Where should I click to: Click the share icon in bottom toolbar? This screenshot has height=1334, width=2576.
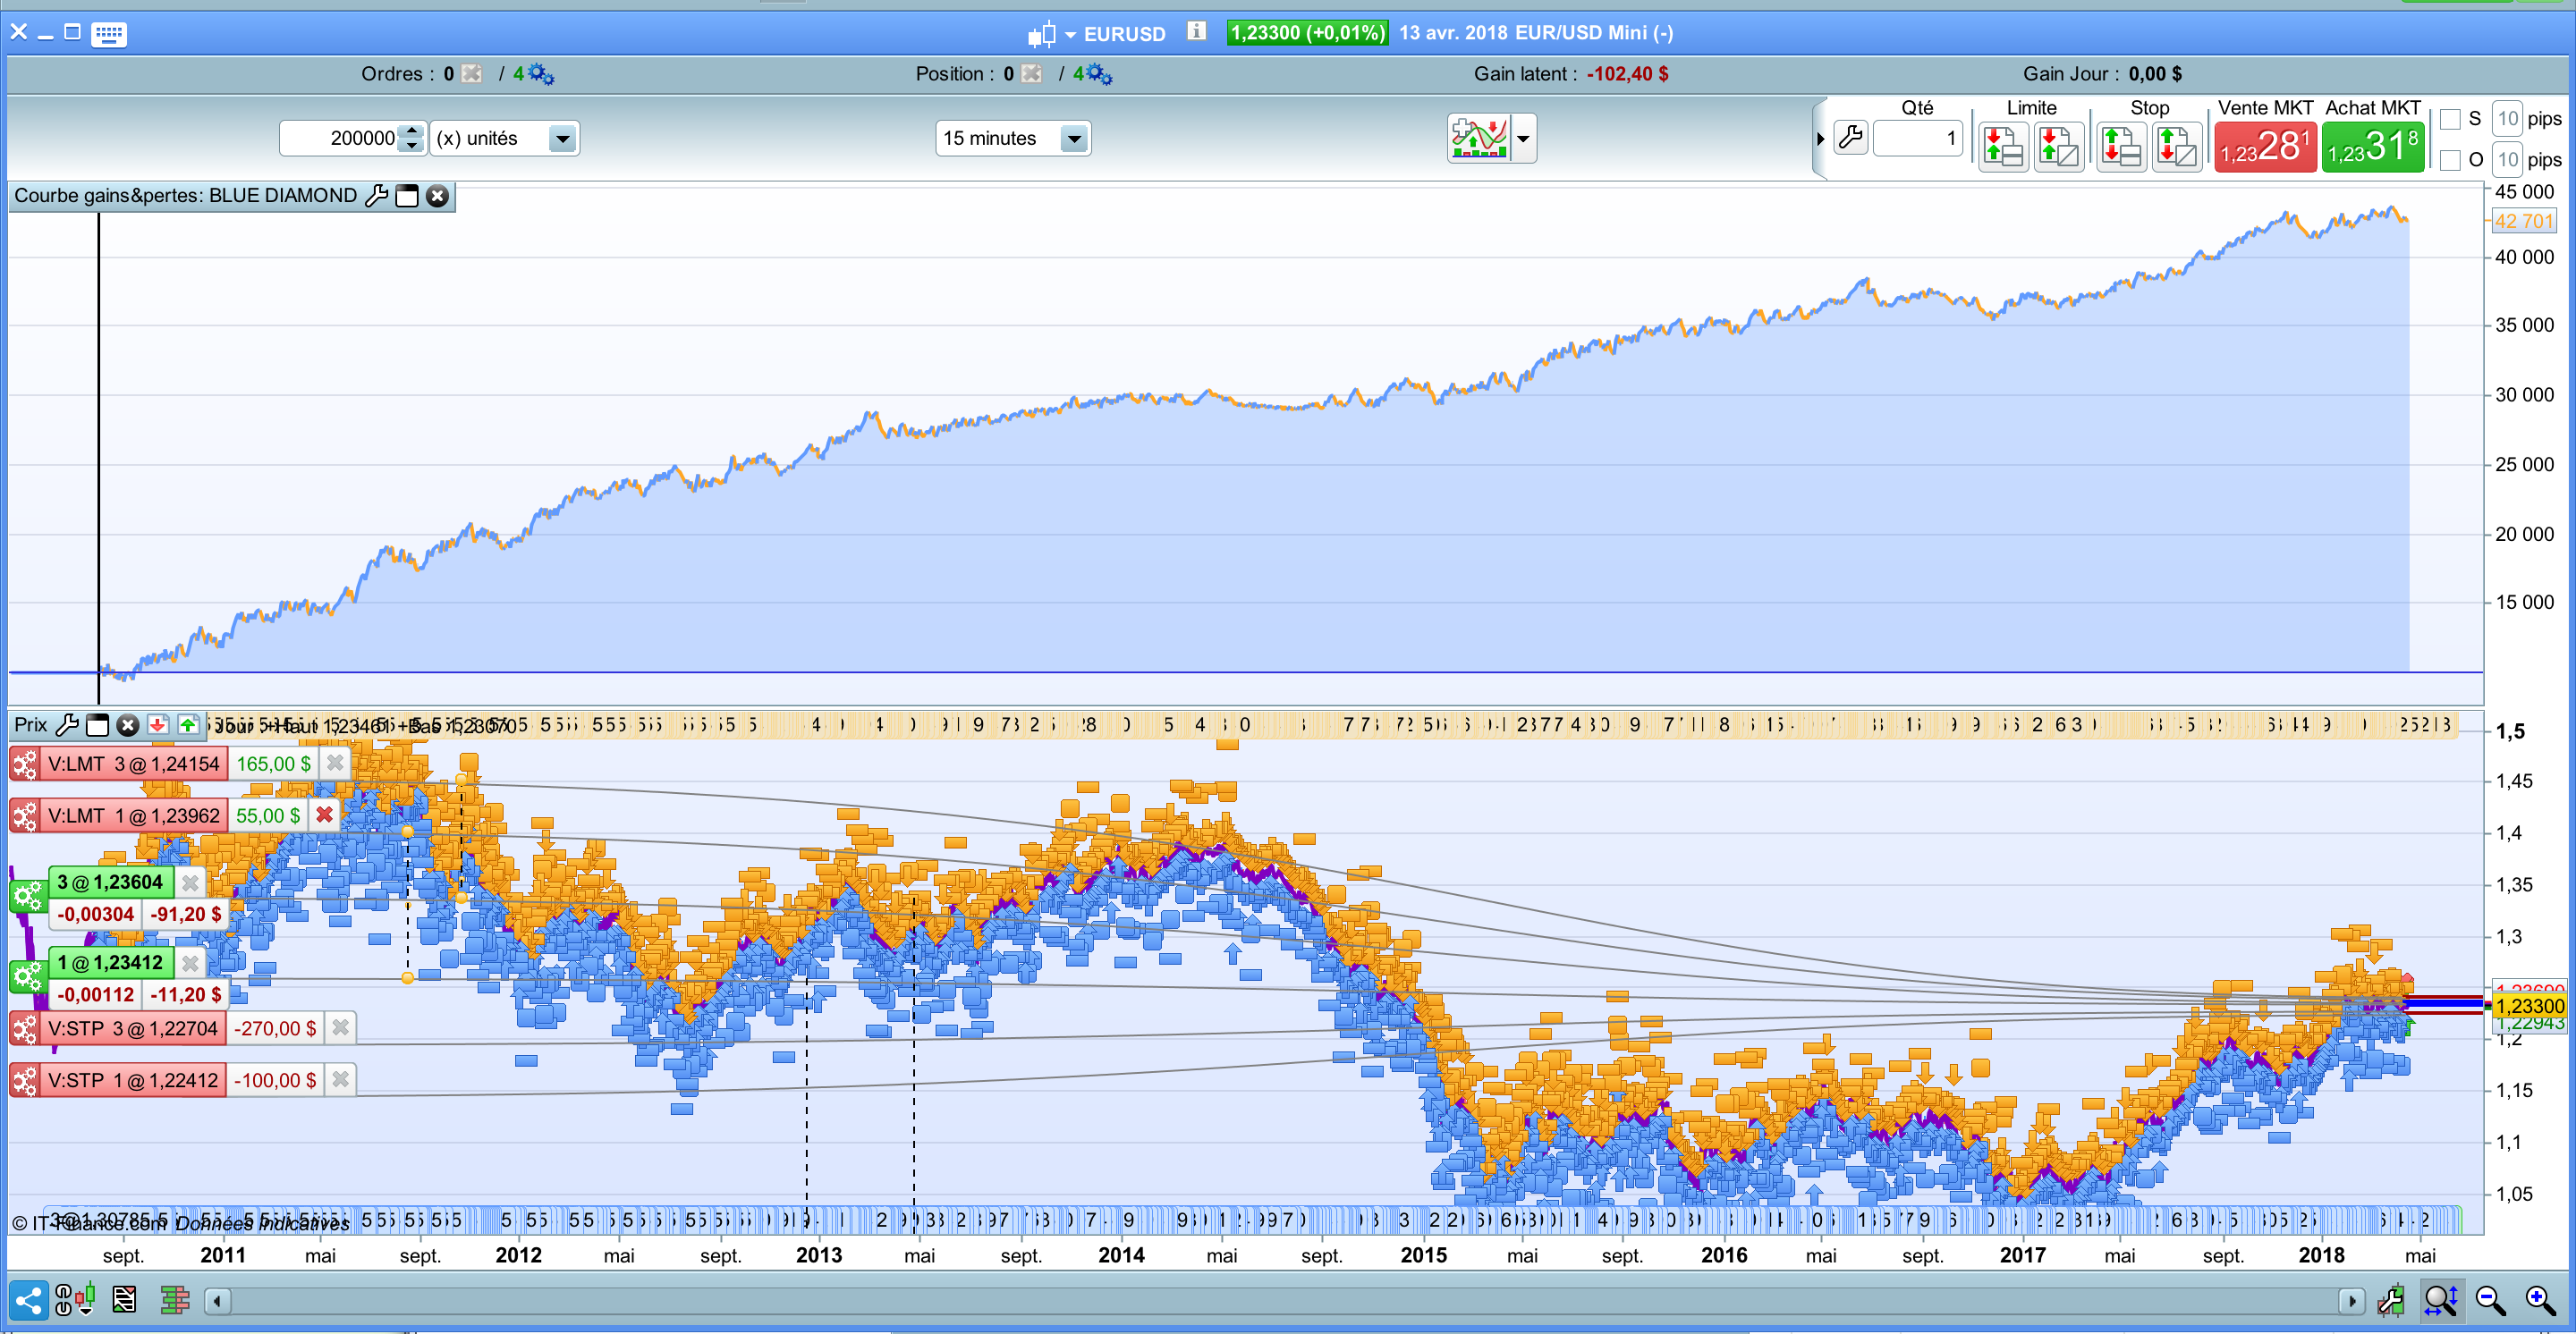29,1300
